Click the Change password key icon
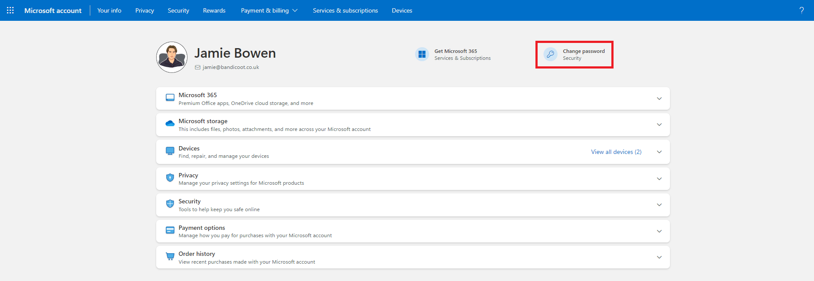 [550, 54]
